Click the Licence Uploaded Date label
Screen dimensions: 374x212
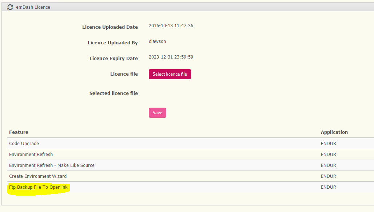(110, 27)
